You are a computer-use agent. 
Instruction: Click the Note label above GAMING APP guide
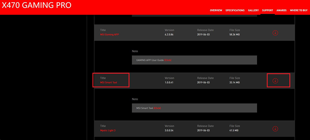(x=135, y=51)
